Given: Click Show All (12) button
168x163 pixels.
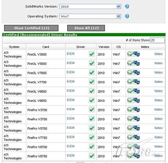Looking at the screenshot, I should coord(86,28).
